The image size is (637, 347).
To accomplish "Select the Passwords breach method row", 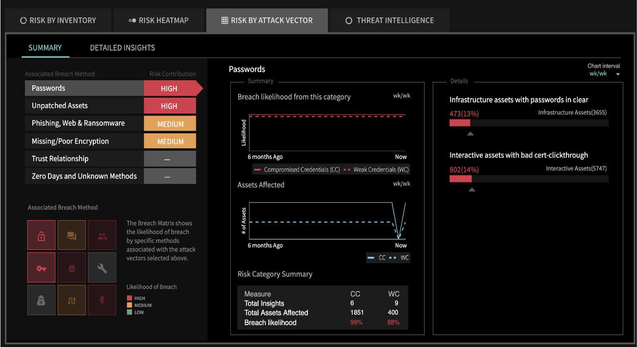I will pos(114,88).
